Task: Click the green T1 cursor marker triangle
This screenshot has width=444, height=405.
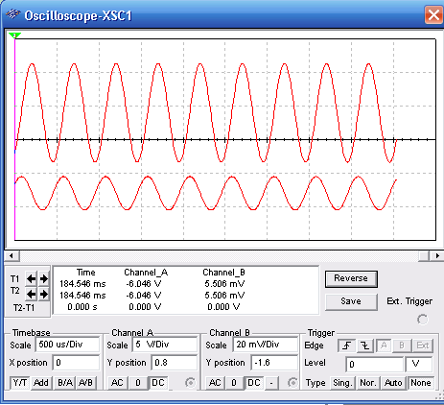Action: pos(14,36)
